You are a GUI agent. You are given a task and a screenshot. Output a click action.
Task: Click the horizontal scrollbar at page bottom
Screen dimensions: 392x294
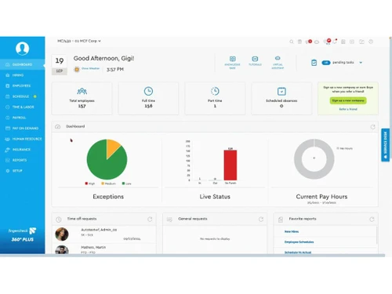click(192, 256)
